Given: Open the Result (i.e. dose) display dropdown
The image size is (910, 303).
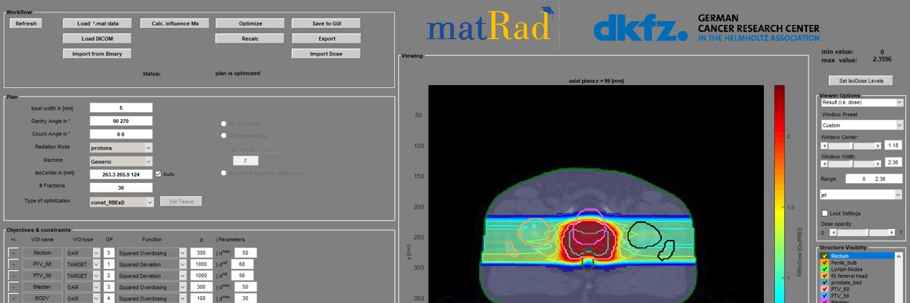Looking at the screenshot, I should (x=862, y=103).
